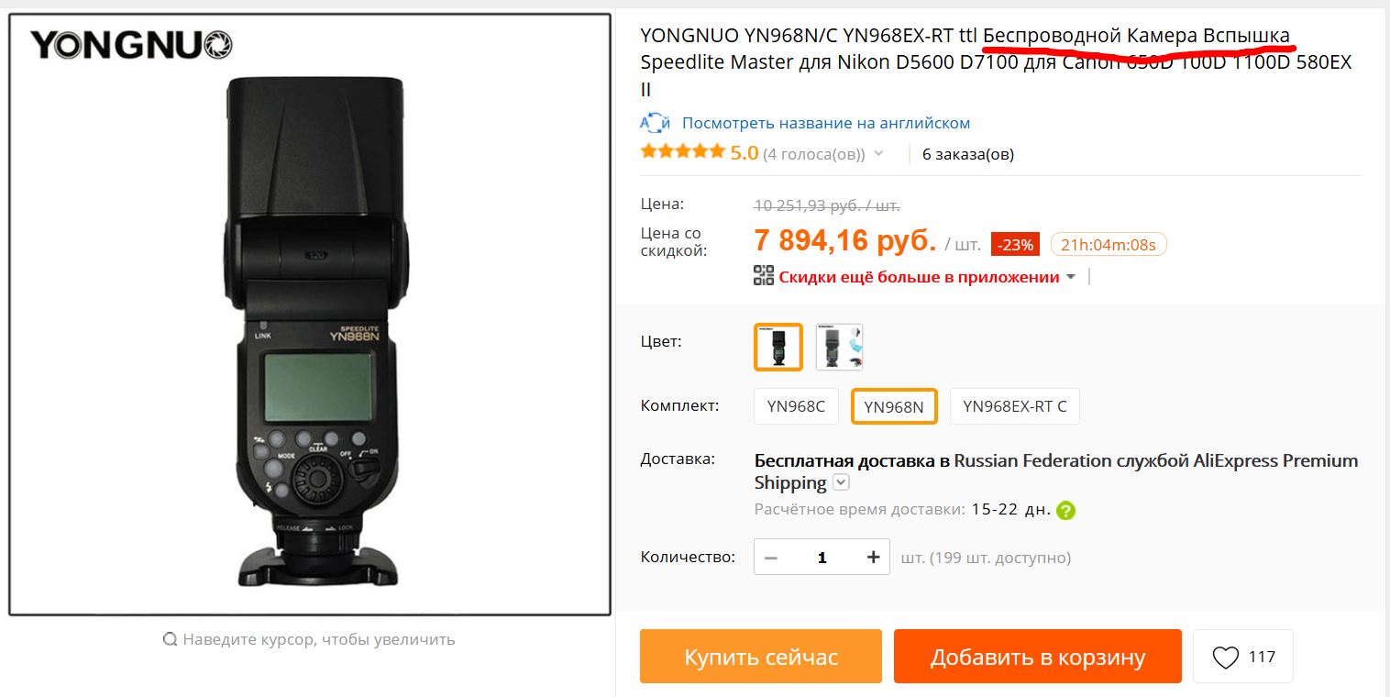
Task: Open the view title in English link
Action: click(x=826, y=123)
